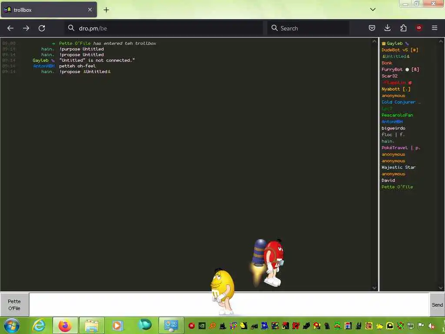Select Gayleb in the user list

coord(395,43)
